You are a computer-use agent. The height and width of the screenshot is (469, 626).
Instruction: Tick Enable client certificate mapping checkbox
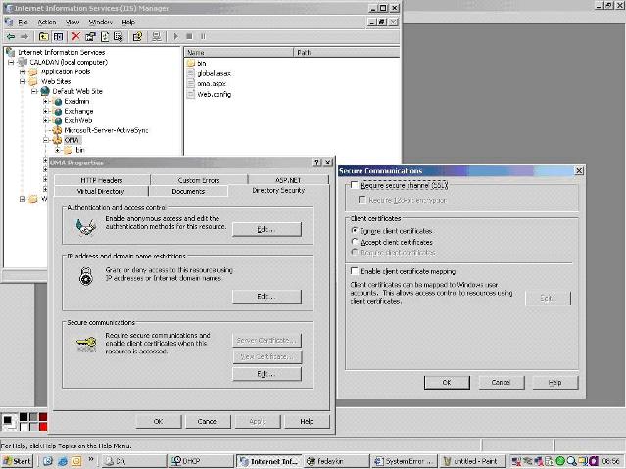tap(355, 271)
